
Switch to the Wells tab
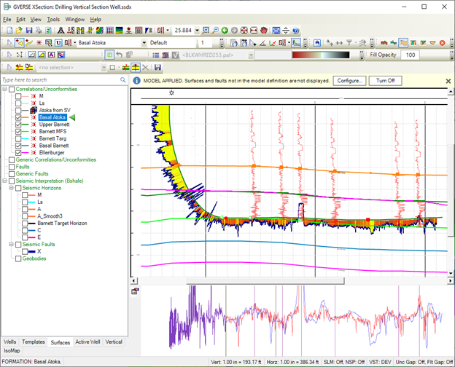10,342
